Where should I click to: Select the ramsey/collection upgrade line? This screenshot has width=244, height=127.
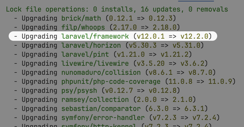(105, 100)
